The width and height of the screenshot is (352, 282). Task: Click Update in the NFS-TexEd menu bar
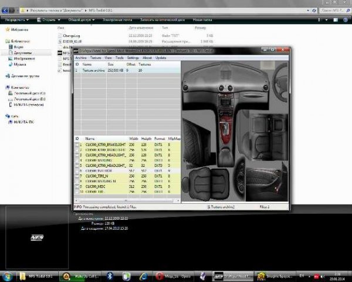tap(161, 58)
